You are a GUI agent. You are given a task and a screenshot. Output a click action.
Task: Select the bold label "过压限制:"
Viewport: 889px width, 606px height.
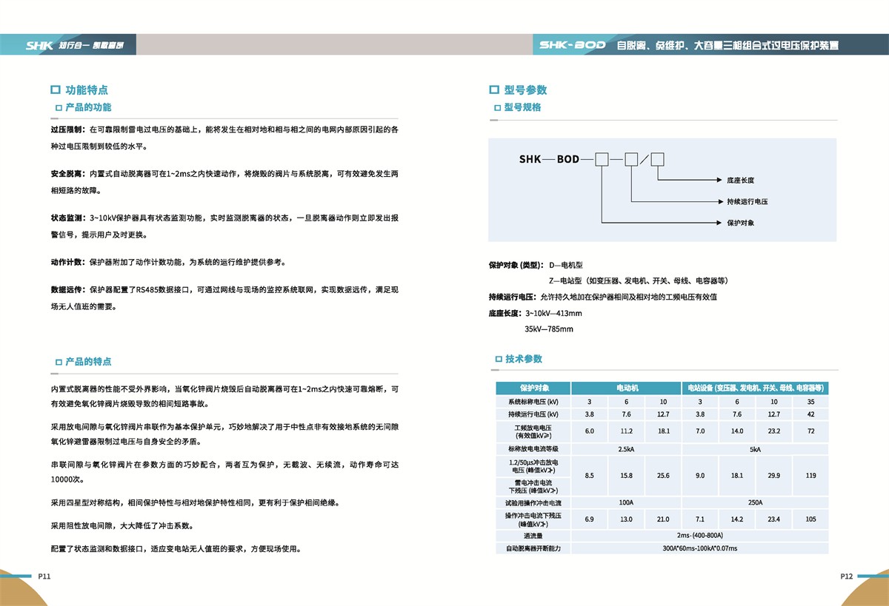click(x=68, y=129)
